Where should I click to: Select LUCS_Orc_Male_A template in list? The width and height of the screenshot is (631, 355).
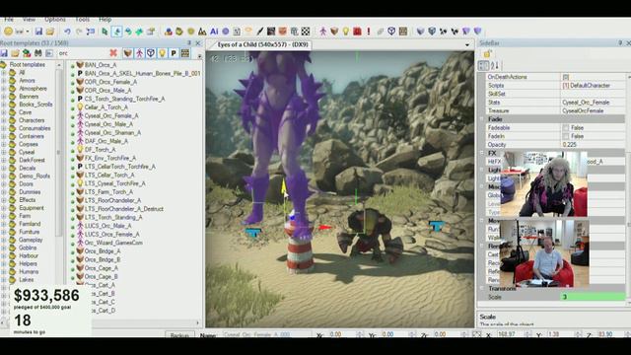click(107, 226)
